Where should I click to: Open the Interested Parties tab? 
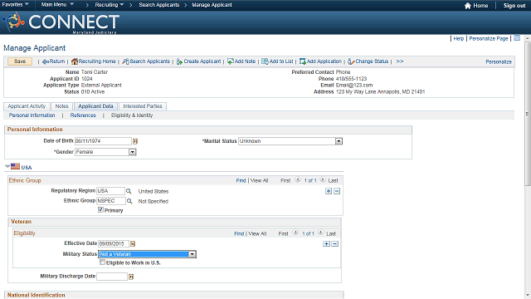(x=143, y=106)
